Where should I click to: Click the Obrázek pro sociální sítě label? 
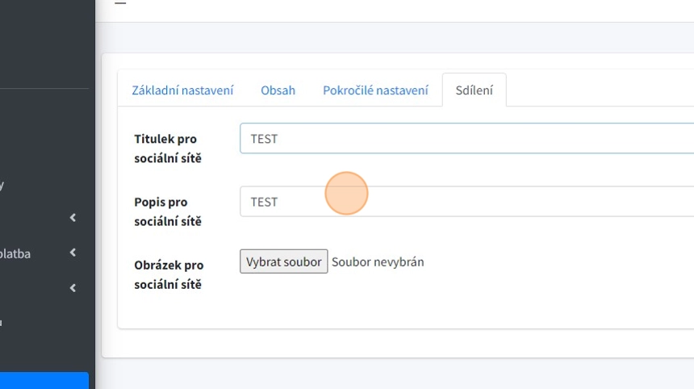click(168, 274)
